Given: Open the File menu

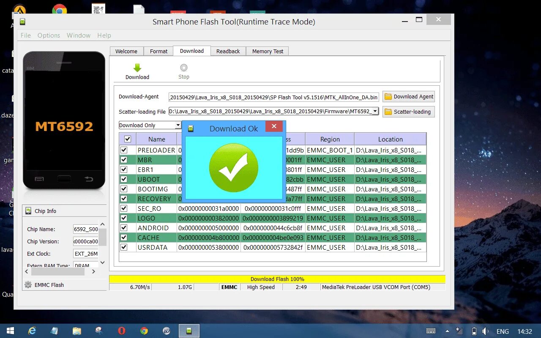Looking at the screenshot, I should click(26, 35).
